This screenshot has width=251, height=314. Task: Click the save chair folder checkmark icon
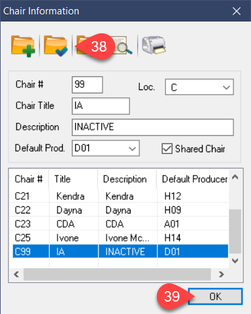coord(56,46)
